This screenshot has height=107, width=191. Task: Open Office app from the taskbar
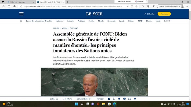pos(98,104)
